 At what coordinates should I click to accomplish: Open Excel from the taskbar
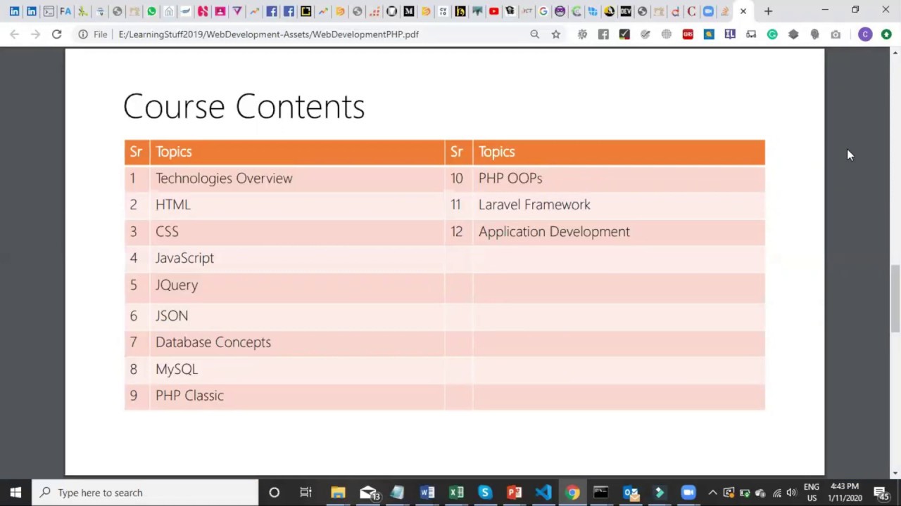coord(456,493)
